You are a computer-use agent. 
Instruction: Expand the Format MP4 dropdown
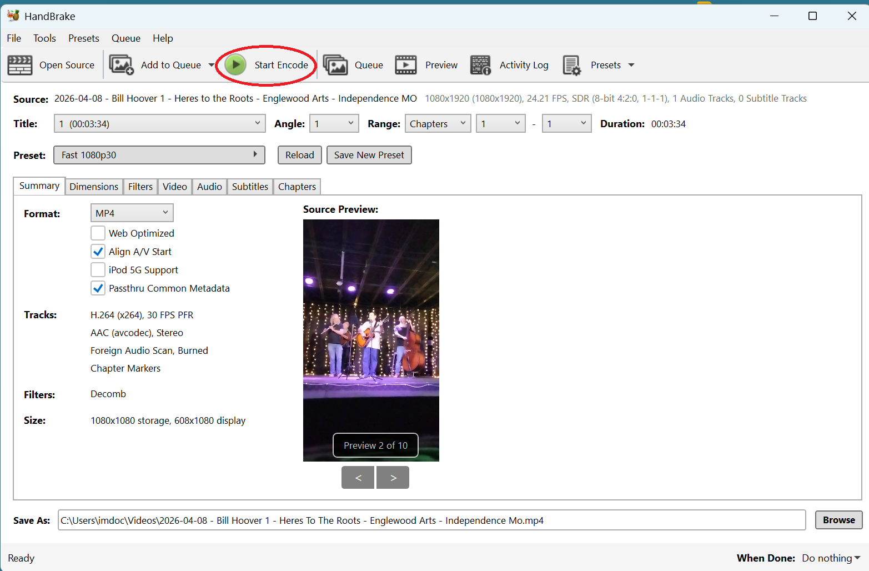[132, 213]
